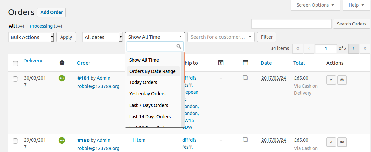The image size is (371, 152).
Task: Click the customer message column header icon
Action: coord(221,63)
